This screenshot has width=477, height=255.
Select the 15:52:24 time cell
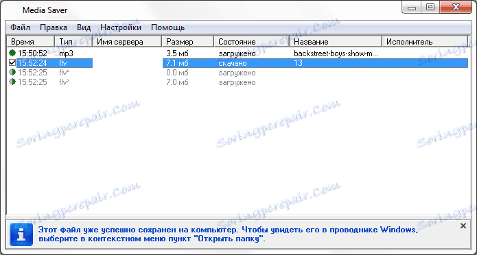(x=32, y=63)
